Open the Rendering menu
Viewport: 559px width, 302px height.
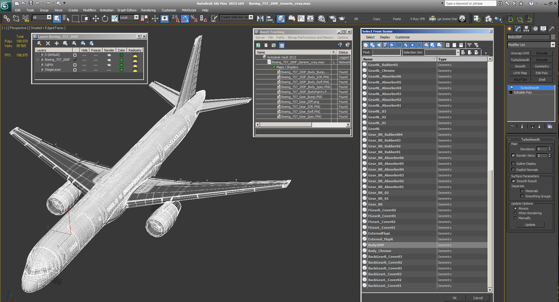coord(148,10)
